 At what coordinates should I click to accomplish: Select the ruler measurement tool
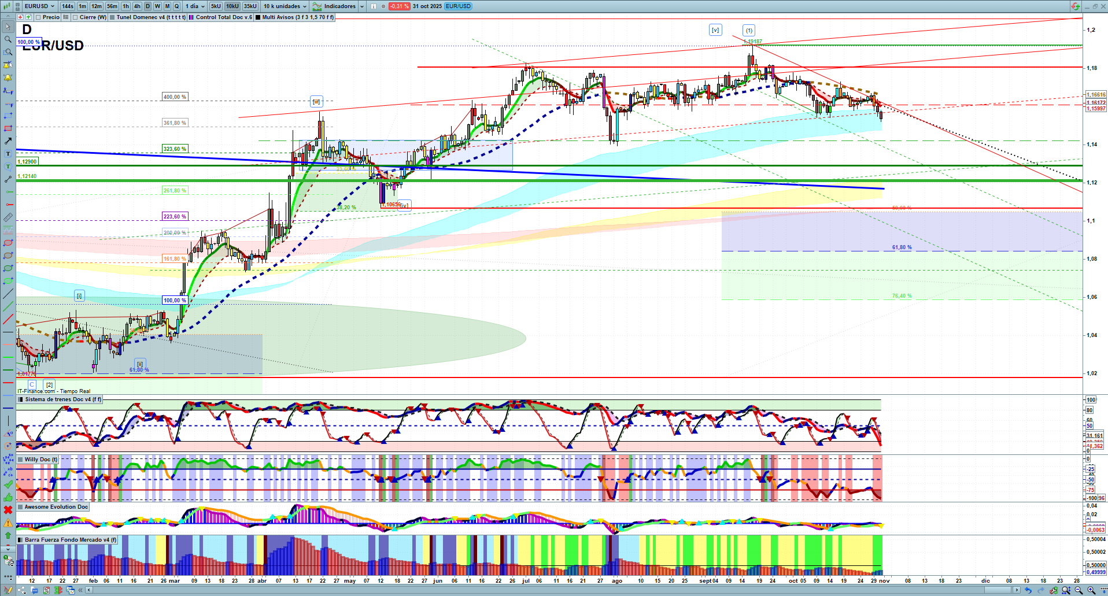coord(8,217)
